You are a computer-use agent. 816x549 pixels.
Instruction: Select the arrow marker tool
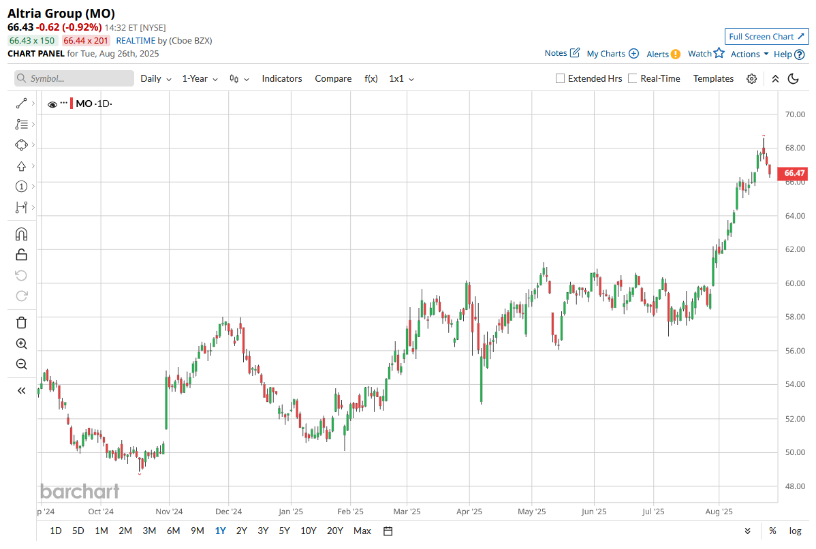pyautogui.click(x=21, y=166)
